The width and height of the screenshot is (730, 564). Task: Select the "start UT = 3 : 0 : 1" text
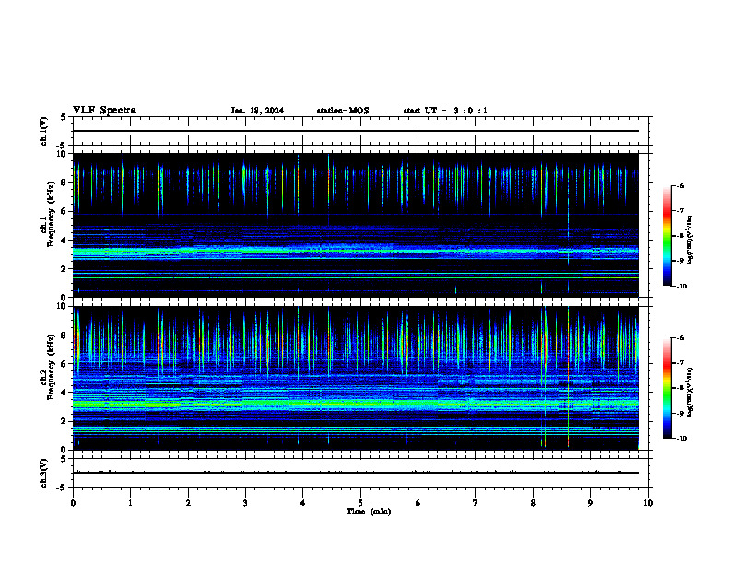pos(445,111)
